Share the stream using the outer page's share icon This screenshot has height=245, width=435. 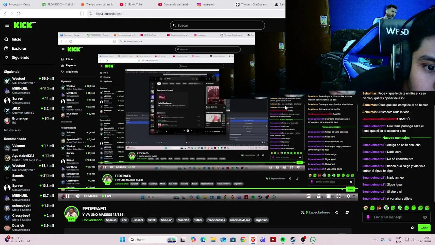[x=336, y=212]
